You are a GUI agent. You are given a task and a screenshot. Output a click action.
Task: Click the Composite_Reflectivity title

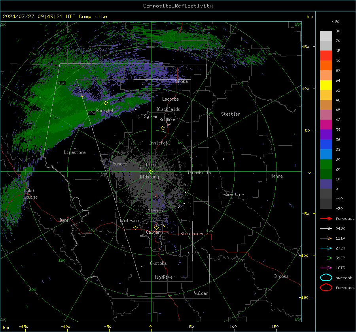[178, 6]
